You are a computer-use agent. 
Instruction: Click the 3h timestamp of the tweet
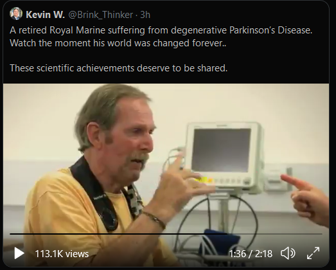click(145, 15)
